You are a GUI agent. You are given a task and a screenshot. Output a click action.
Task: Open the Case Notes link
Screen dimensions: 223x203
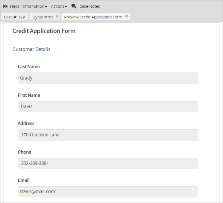point(90,6)
